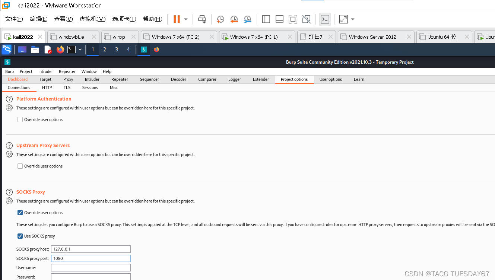Click the SOCKS proxy port field

coord(91,258)
